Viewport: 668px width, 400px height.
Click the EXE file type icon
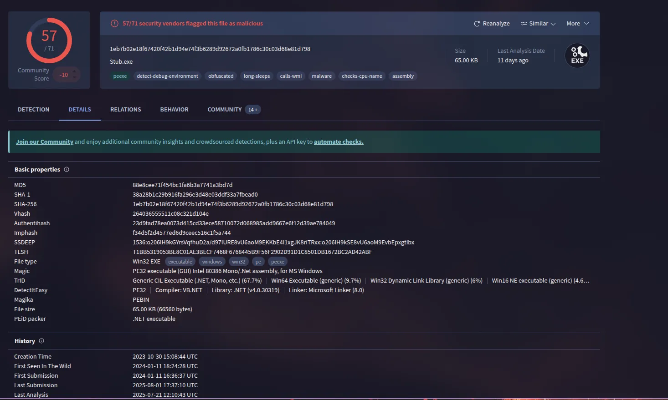(x=577, y=56)
